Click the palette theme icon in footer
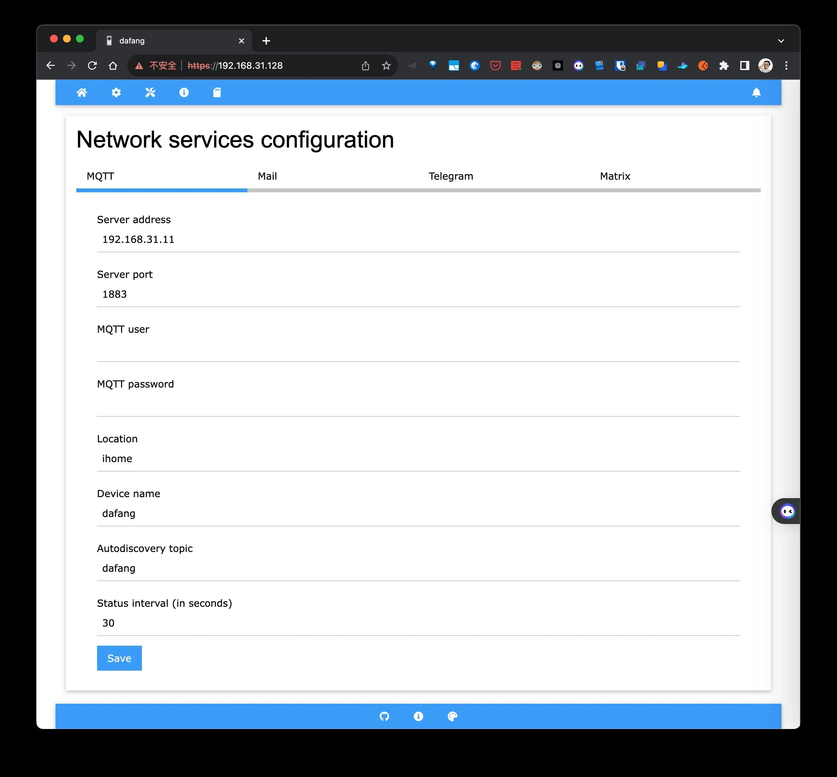 click(x=453, y=716)
